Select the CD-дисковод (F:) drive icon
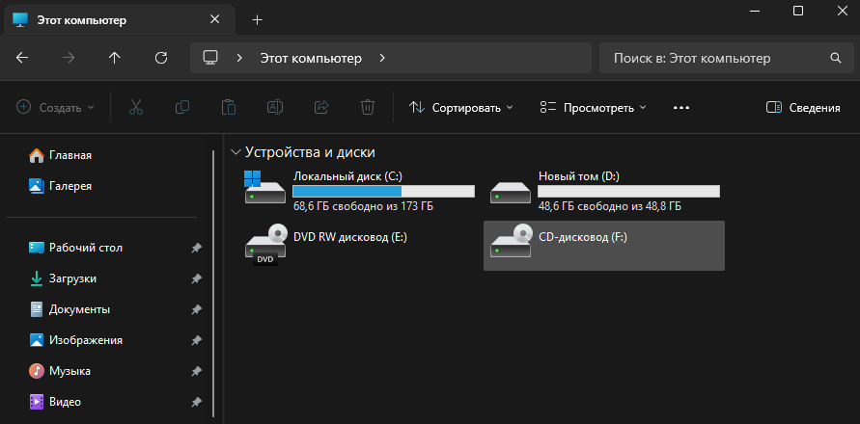The height and width of the screenshot is (424, 860). pyautogui.click(x=512, y=241)
